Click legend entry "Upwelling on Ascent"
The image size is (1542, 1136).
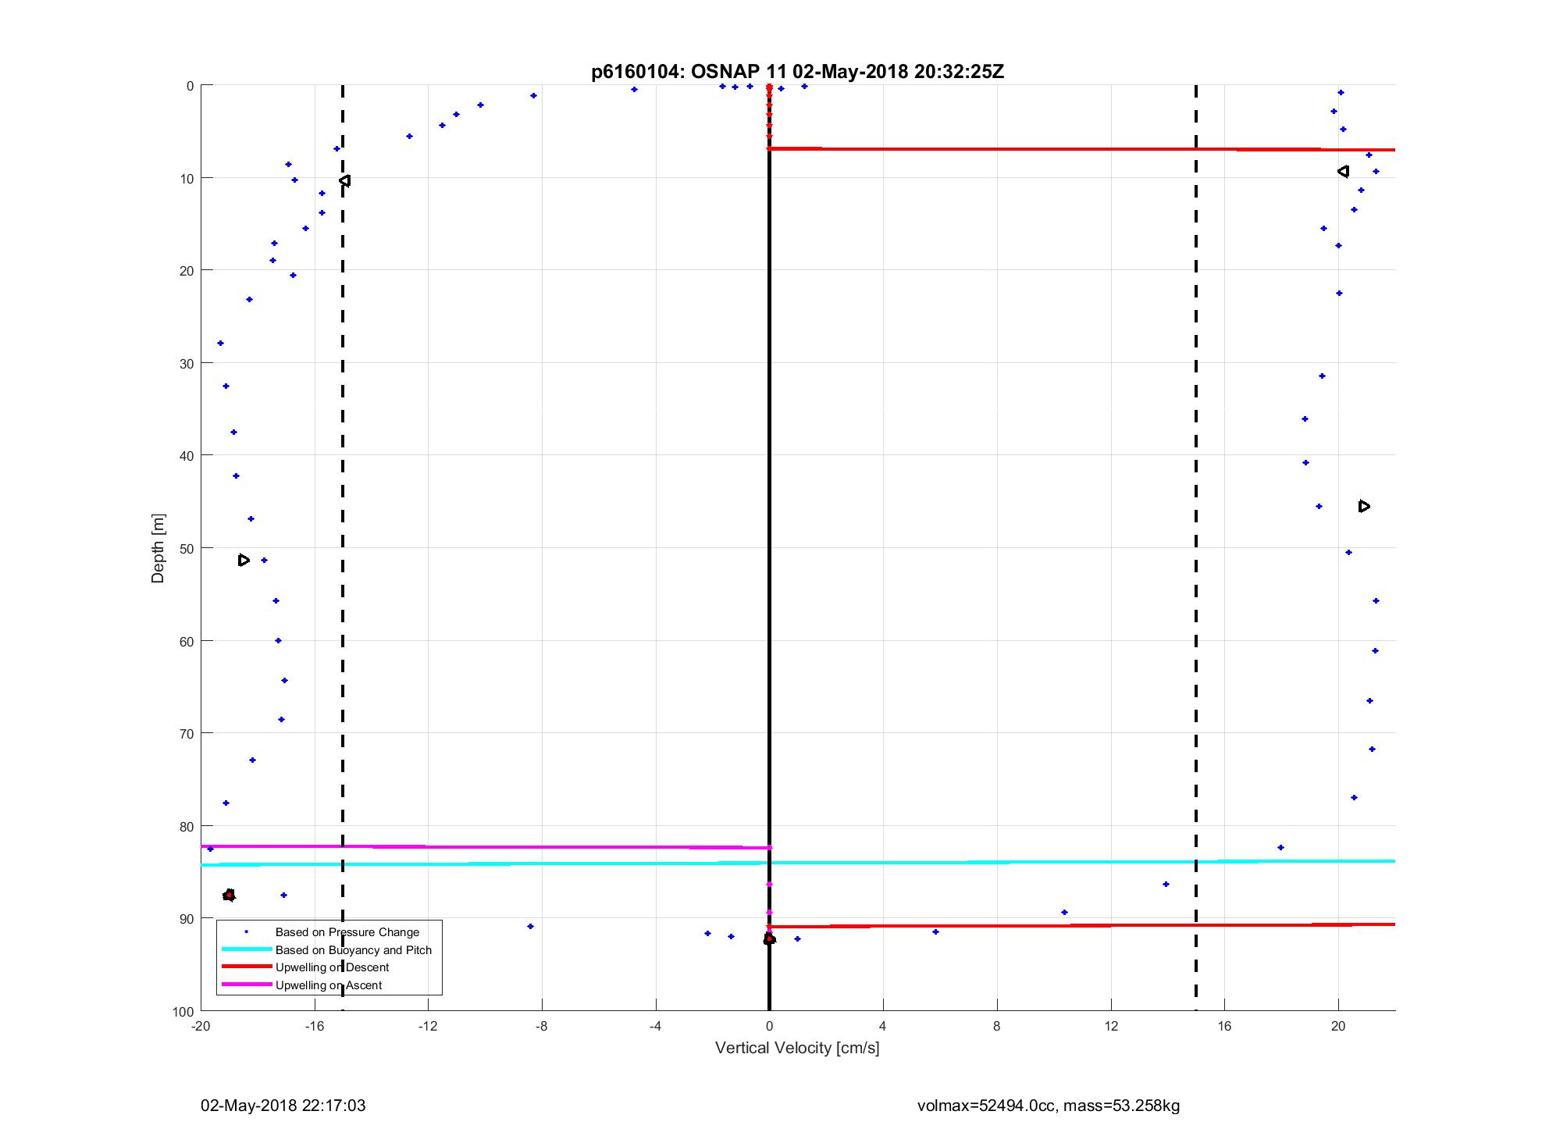coord(329,985)
